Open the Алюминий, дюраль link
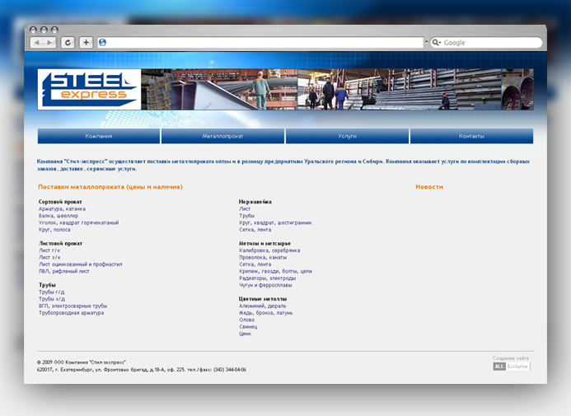Image resolution: width=571 pixels, height=416 pixels. point(263,306)
